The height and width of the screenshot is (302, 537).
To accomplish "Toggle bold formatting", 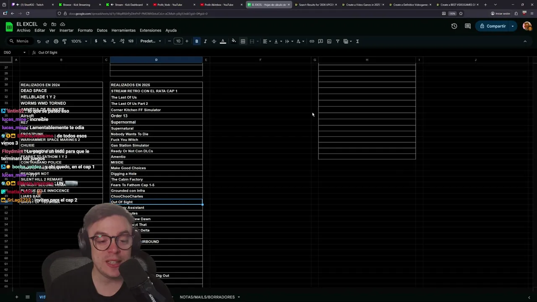I will (197, 41).
